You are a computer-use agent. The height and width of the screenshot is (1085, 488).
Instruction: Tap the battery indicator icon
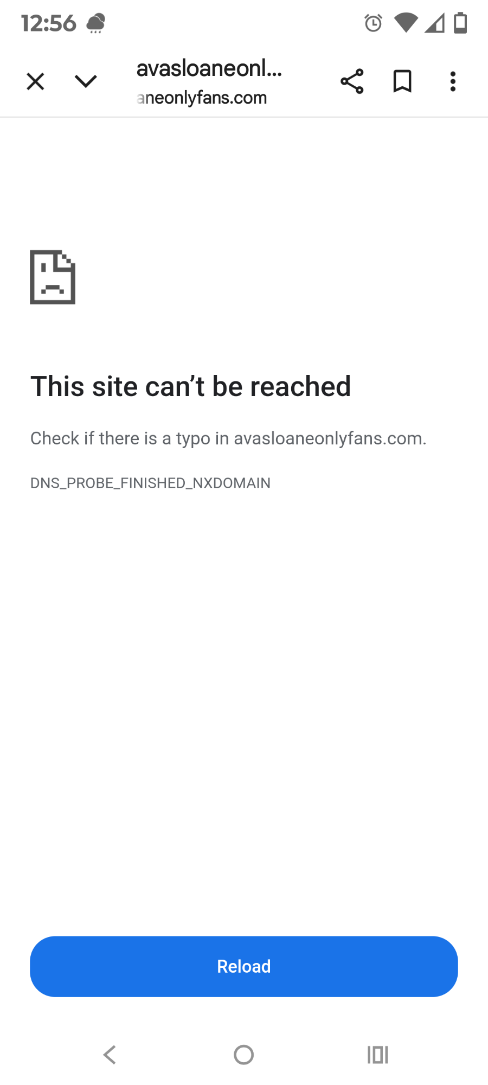click(x=460, y=23)
